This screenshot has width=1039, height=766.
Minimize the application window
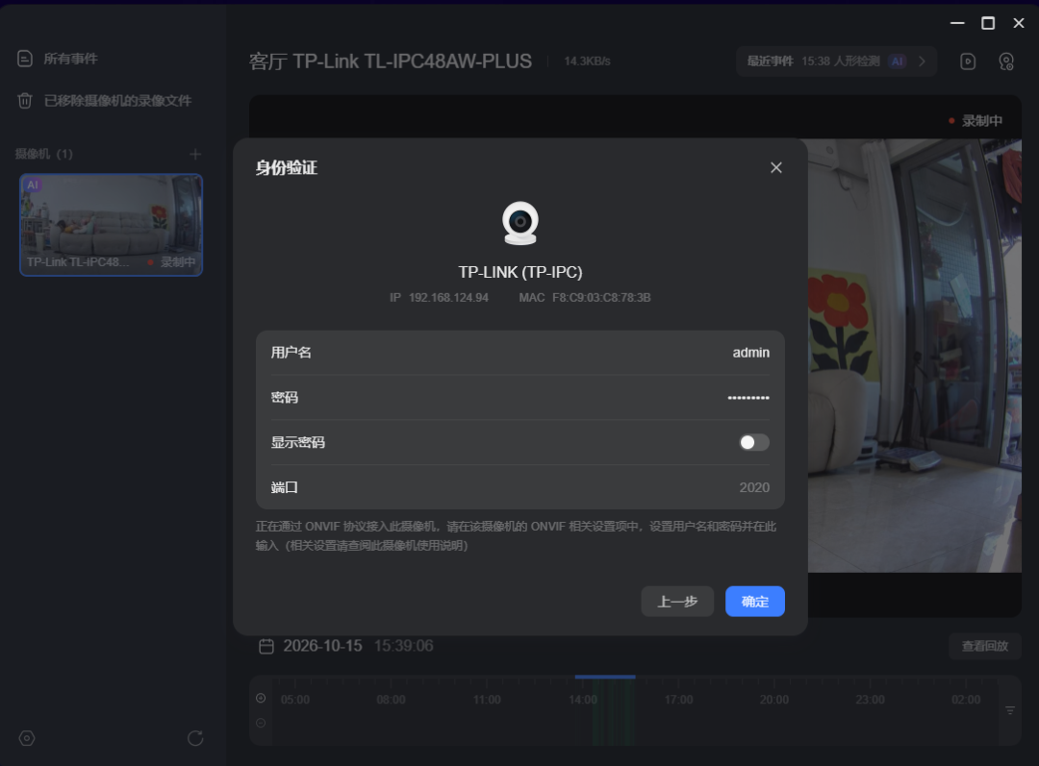tap(957, 23)
